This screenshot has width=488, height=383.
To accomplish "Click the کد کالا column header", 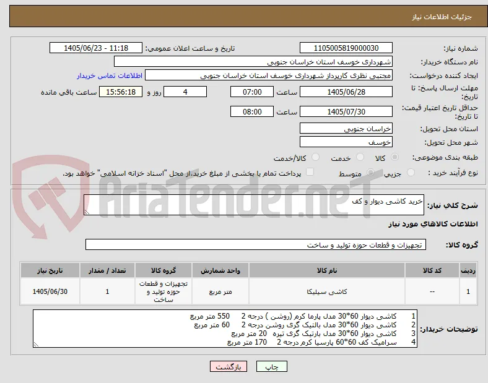I will point(432,270).
